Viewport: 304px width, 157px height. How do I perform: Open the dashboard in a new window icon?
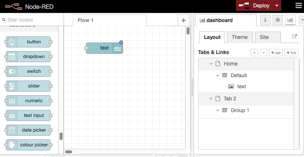pyautogui.click(x=294, y=36)
